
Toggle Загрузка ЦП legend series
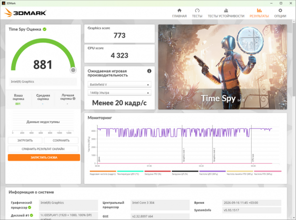(185, 173)
